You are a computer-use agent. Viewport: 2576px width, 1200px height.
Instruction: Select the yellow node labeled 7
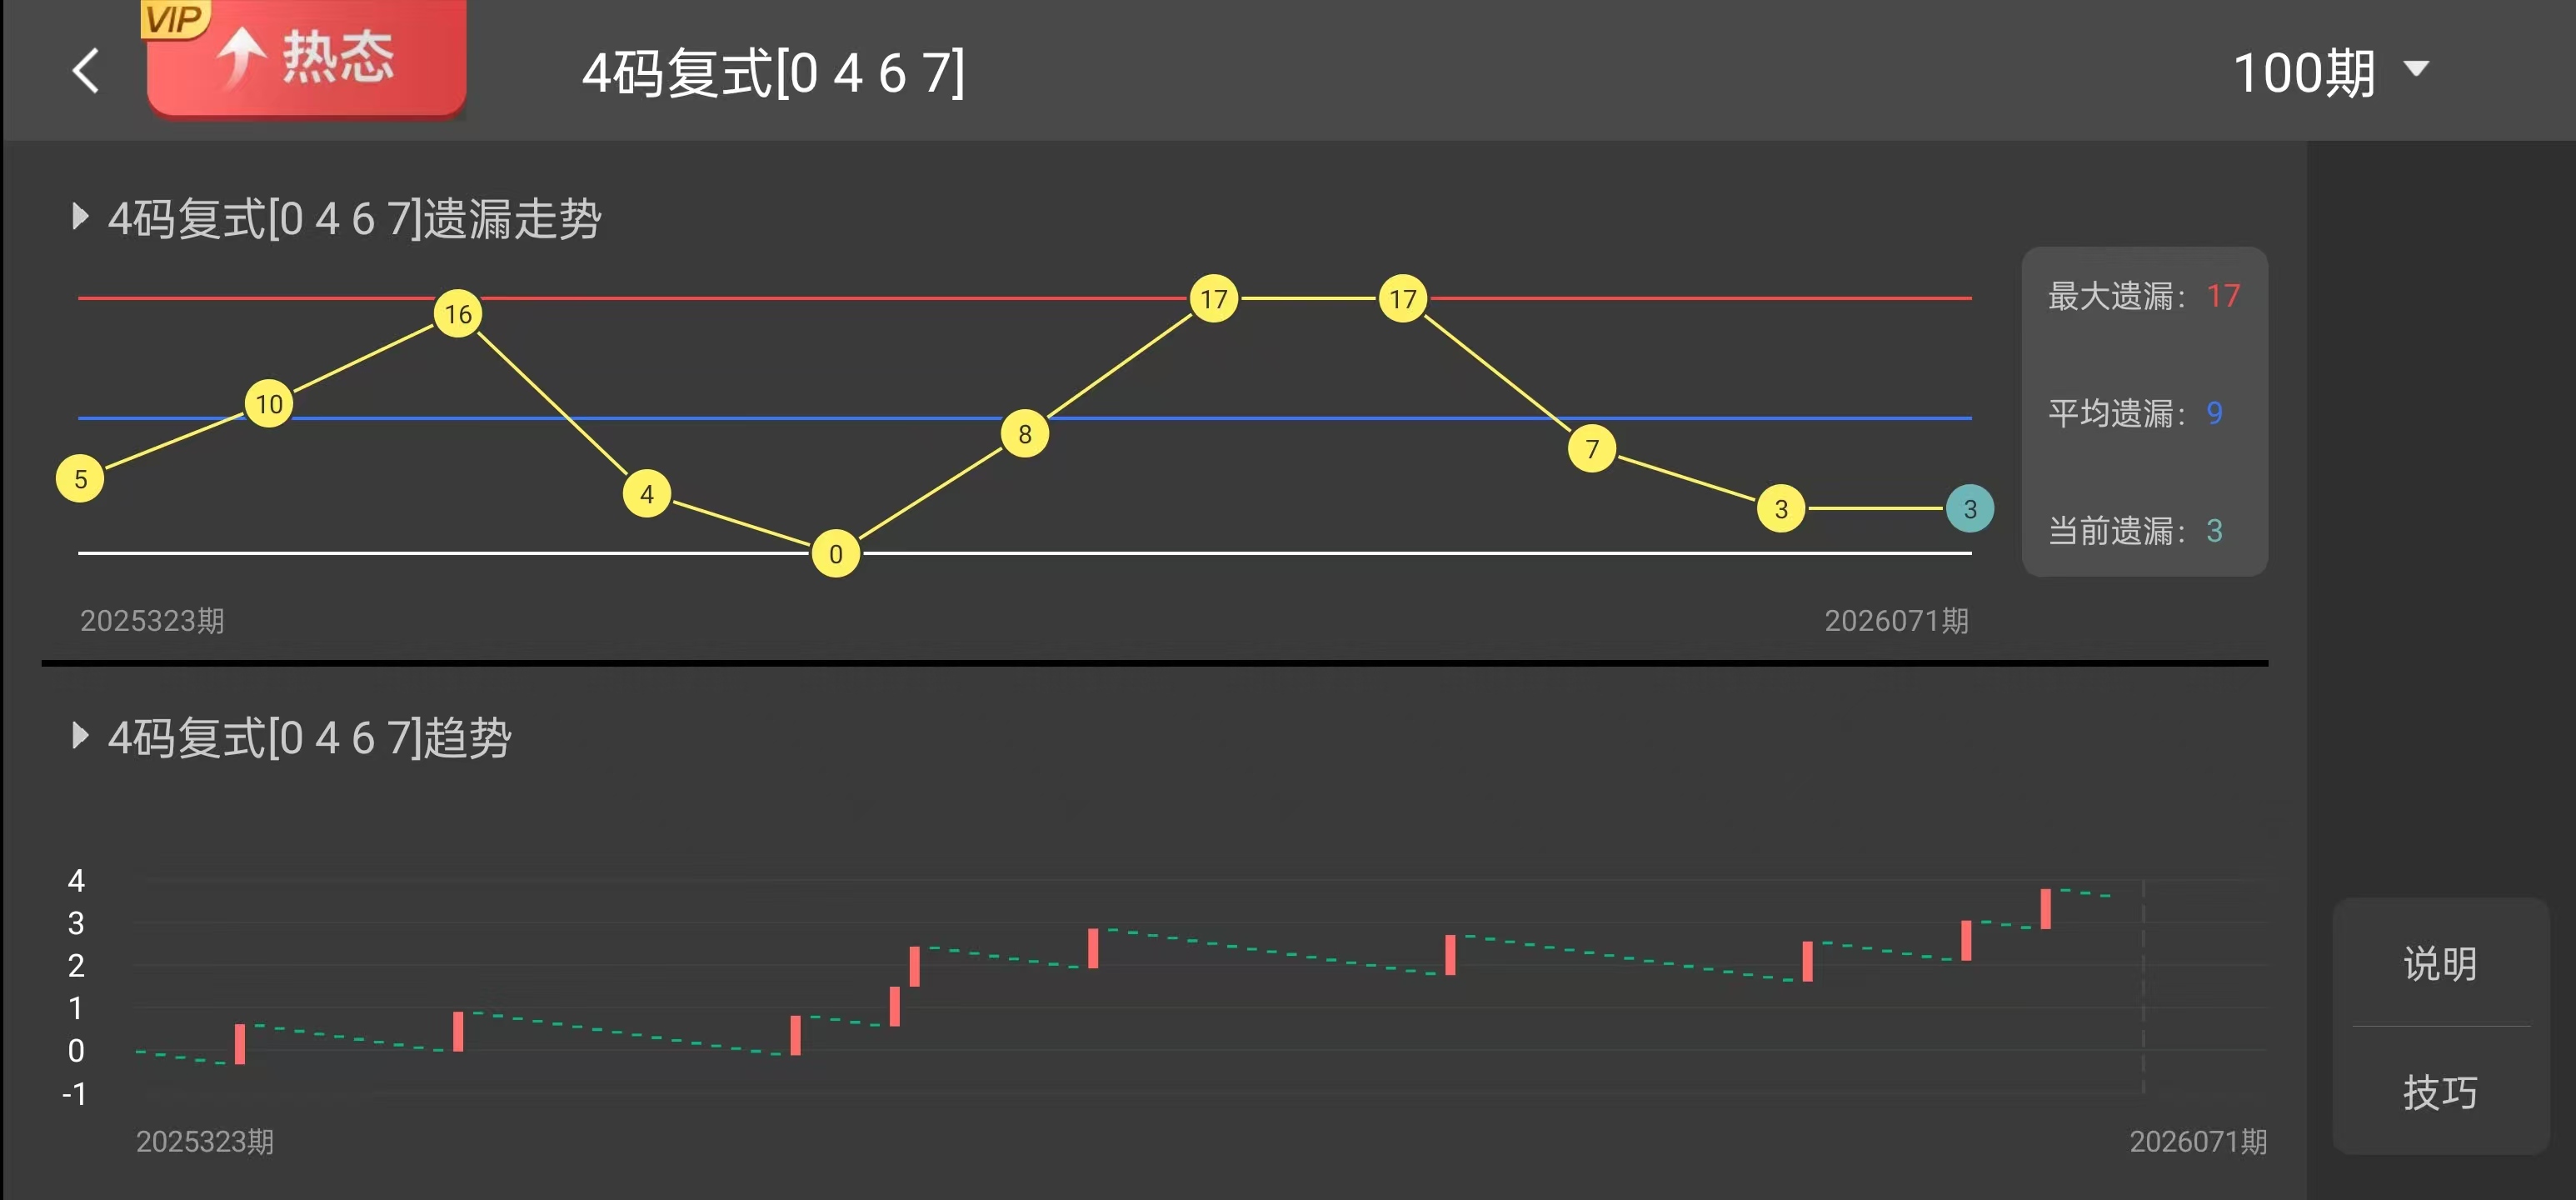click(x=1592, y=449)
